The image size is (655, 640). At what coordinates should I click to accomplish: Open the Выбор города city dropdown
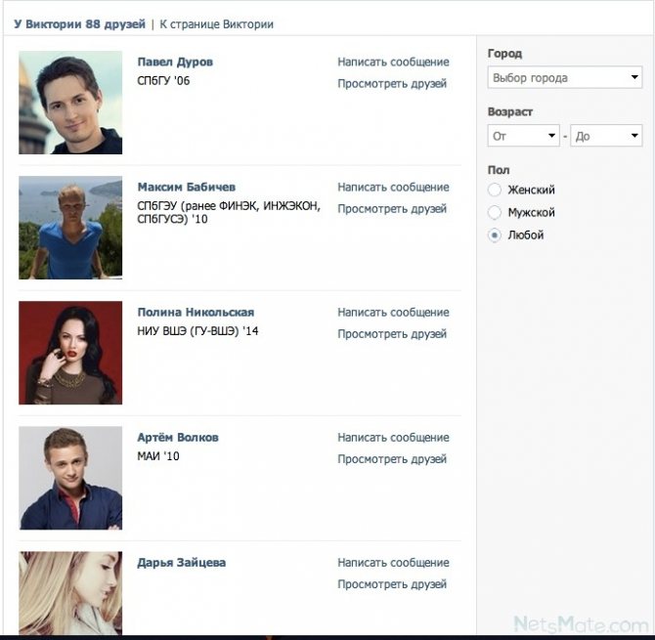[x=565, y=77]
